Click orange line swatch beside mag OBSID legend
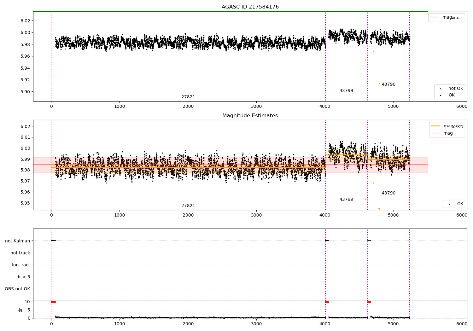The width and height of the screenshot is (473, 331). tap(435, 126)
